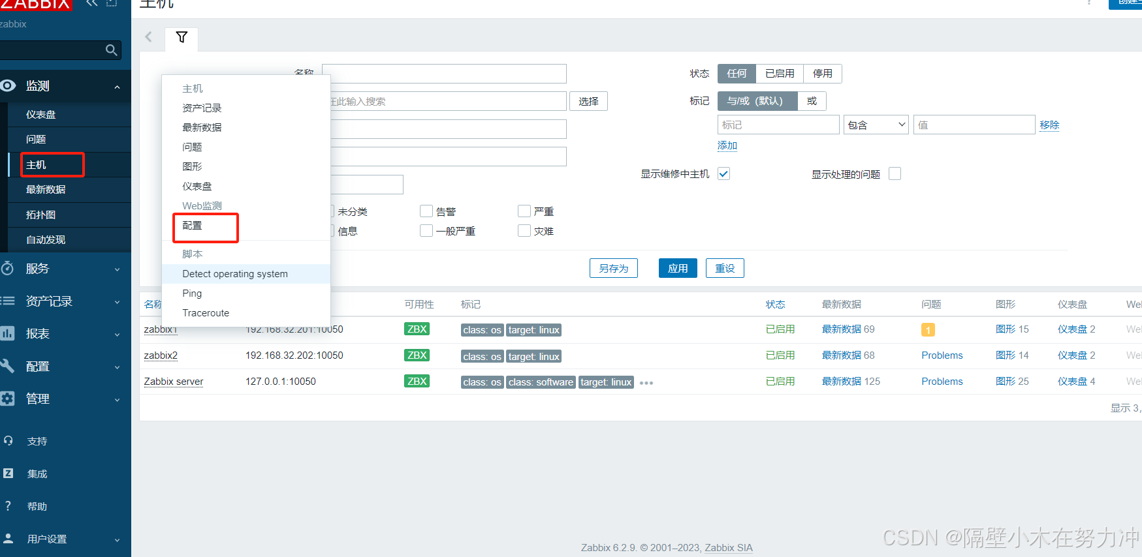Image resolution: width=1142 pixels, height=557 pixels.
Task: Choose 资产记录 in the host context menu
Action: coord(246,108)
